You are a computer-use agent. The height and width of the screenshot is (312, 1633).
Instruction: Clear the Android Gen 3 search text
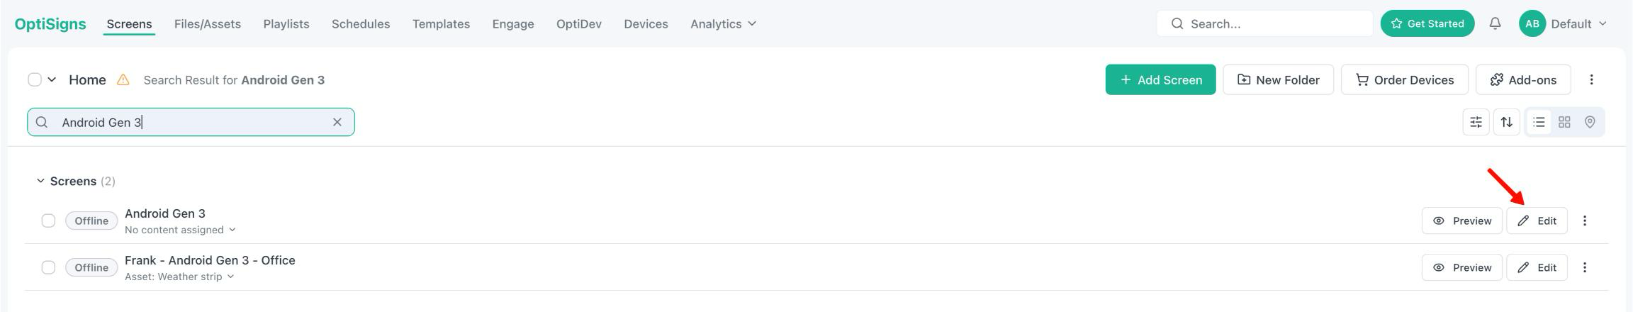tap(337, 122)
